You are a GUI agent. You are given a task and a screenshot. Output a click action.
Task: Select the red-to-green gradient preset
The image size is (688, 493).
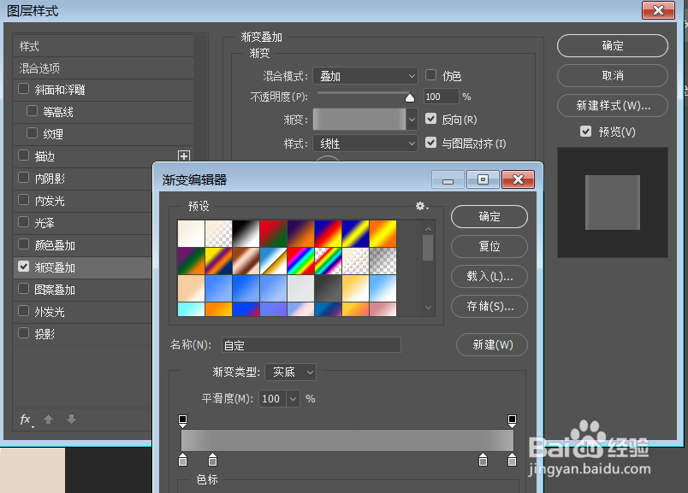click(x=273, y=233)
